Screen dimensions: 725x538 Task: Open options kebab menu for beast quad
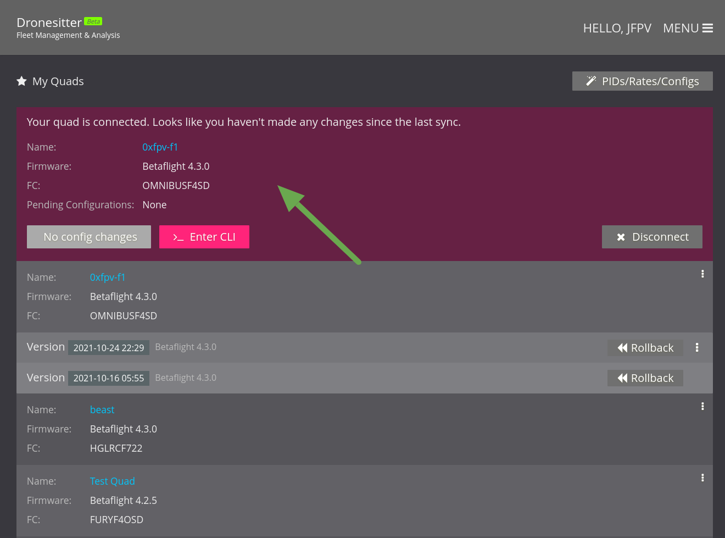click(x=702, y=407)
